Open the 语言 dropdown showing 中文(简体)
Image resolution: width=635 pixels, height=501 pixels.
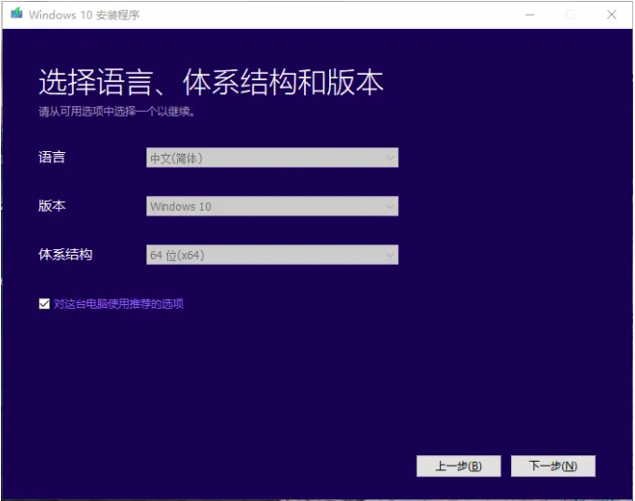coord(271,159)
